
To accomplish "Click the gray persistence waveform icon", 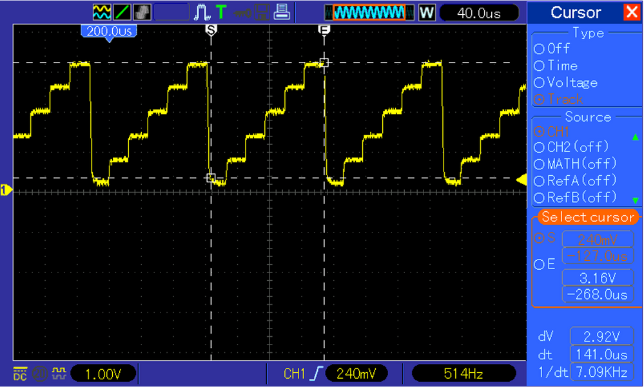I will (x=142, y=12).
